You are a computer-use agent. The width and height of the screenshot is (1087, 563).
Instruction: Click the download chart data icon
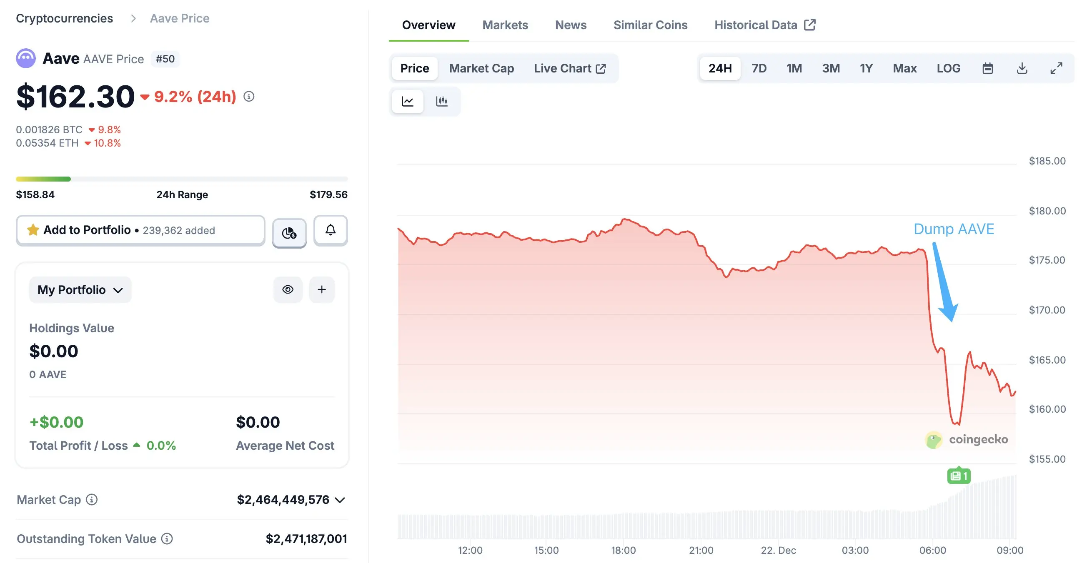1022,68
